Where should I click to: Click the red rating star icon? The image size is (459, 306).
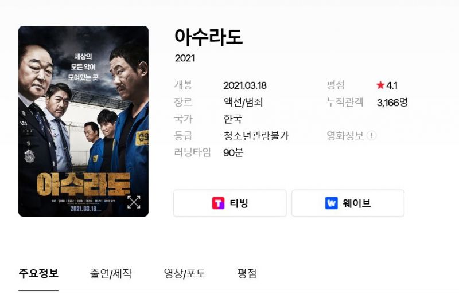(380, 85)
